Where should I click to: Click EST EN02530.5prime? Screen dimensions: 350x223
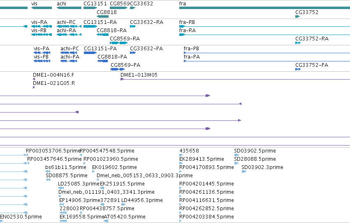[x=21, y=217]
